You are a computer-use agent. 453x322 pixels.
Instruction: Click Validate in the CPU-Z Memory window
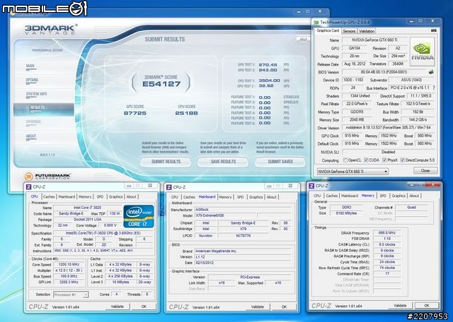pos(400,306)
